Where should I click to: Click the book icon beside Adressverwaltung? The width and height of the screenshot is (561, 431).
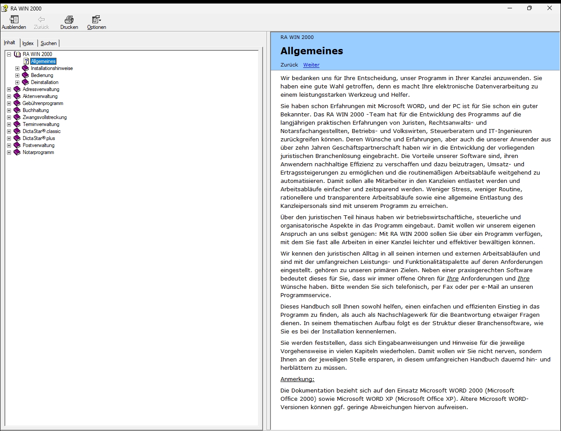click(17, 89)
